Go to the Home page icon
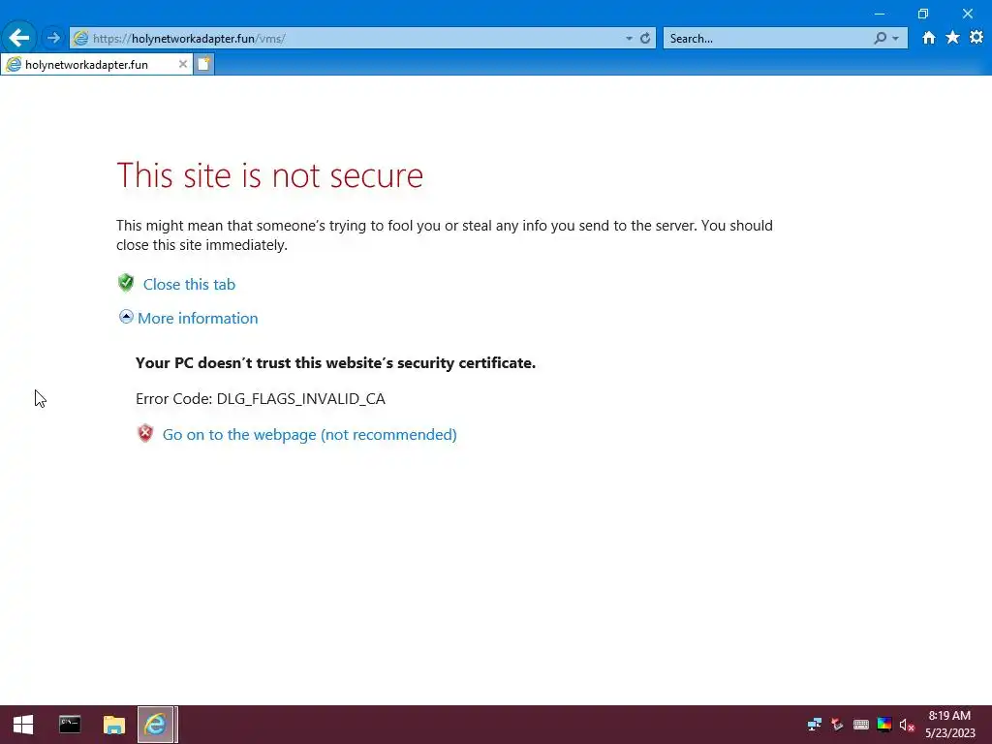The width and height of the screenshot is (992, 744). [929, 38]
